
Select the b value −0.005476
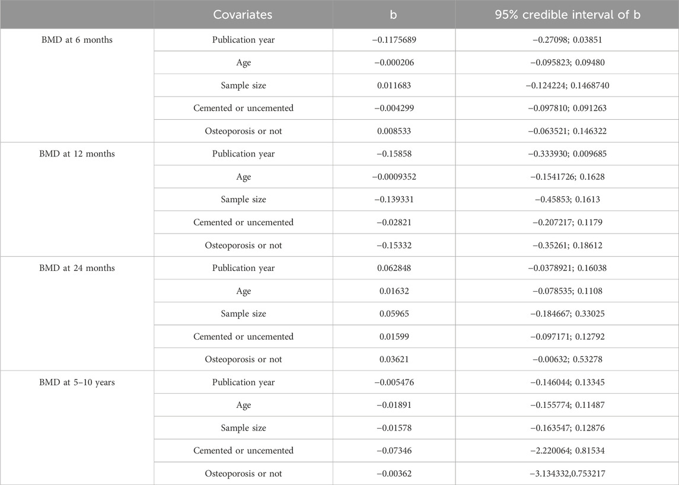(x=394, y=382)
